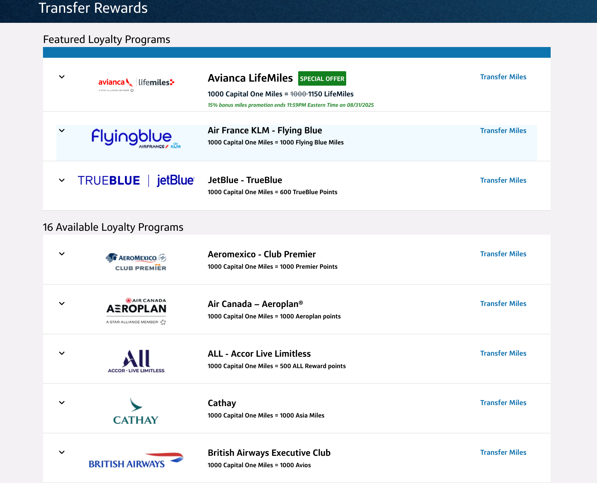The height and width of the screenshot is (483, 597).
Task: Select the Cathay logo
Action: (136, 411)
